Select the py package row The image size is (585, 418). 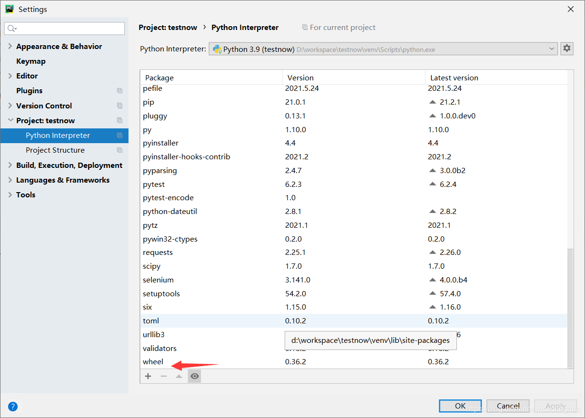(x=354, y=130)
